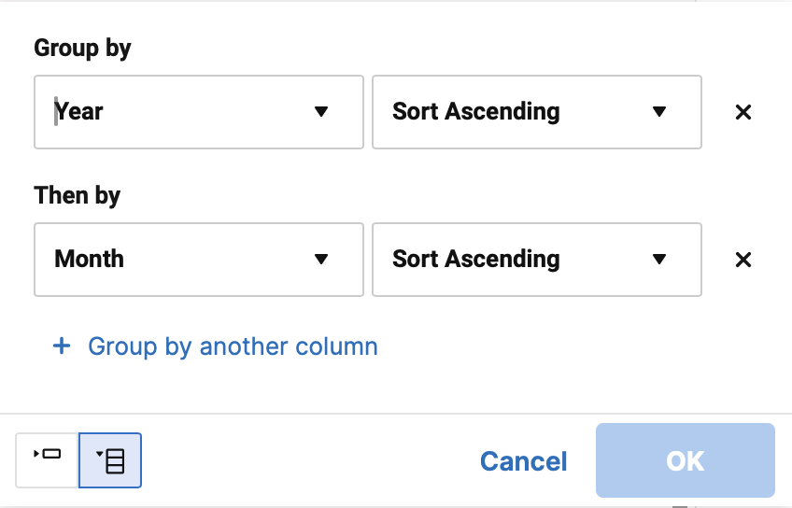
Task: Switch to the expanded groups view icon
Action: click(110, 460)
